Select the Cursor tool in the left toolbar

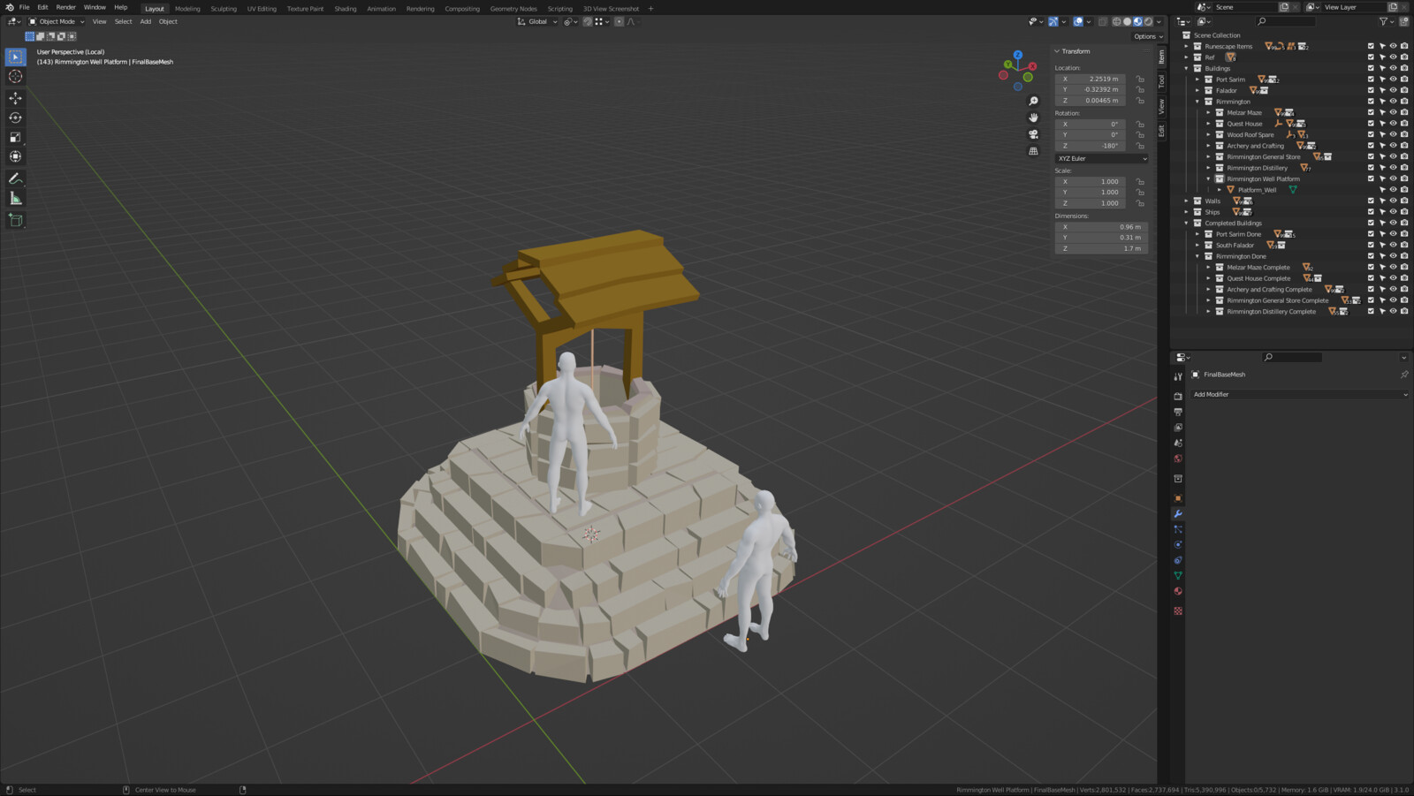[15, 77]
